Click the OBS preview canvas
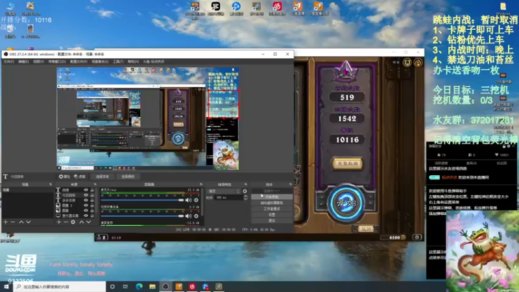519x292 pixels. (148, 119)
